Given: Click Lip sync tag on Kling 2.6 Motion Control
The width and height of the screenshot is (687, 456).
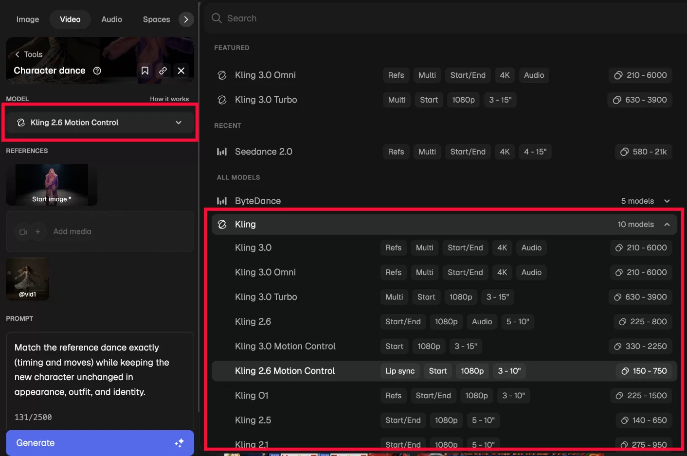Looking at the screenshot, I should (400, 371).
